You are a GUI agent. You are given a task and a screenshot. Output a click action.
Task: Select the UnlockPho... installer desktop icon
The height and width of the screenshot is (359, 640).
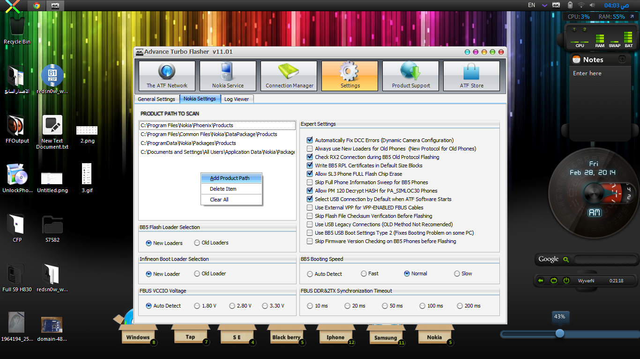tap(17, 178)
